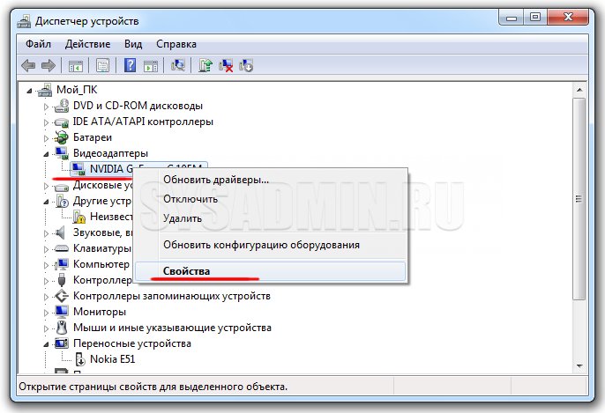Click the Back arrow toolbar icon
Image resolution: width=605 pixels, height=413 pixels.
click(28, 65)
